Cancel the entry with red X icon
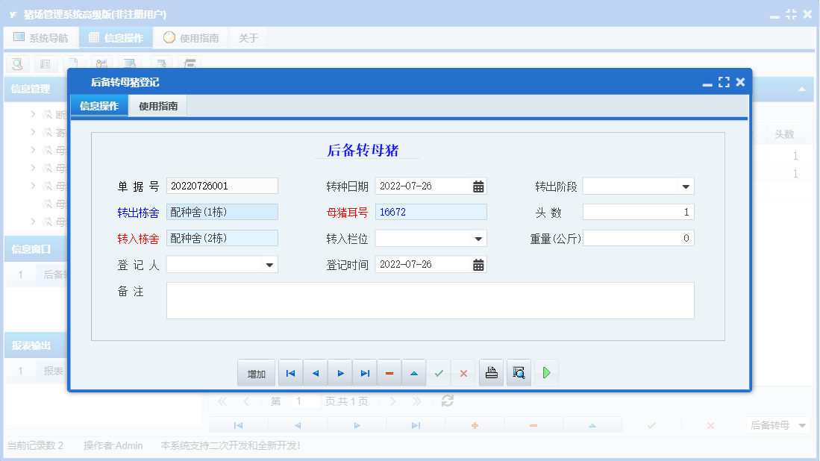820x461 pixels. (x=463, y=372)
